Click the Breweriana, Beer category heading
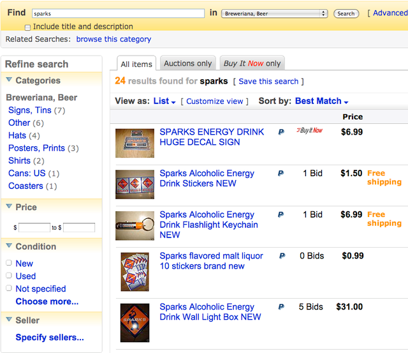 click(41, 98)
